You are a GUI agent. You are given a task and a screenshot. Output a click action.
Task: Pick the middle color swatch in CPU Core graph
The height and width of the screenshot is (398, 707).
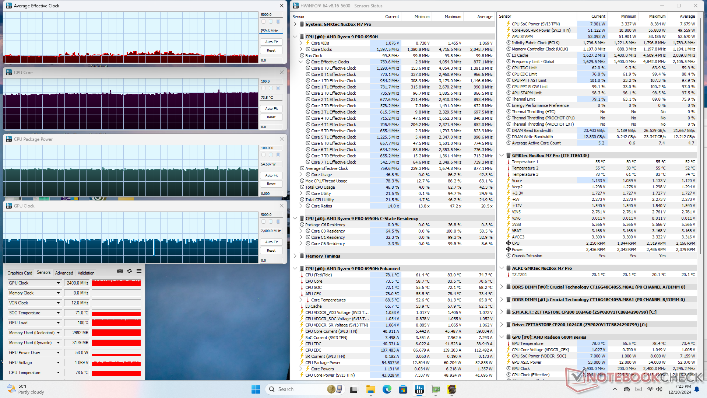271,88
